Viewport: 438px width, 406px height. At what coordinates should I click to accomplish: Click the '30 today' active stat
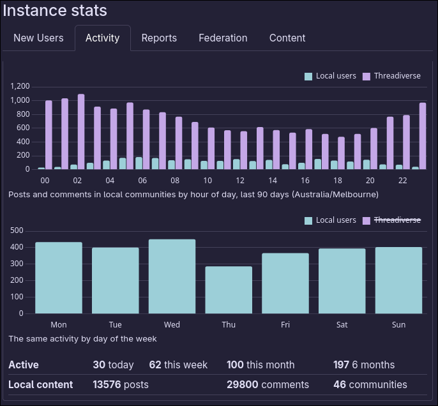(113, 365)
